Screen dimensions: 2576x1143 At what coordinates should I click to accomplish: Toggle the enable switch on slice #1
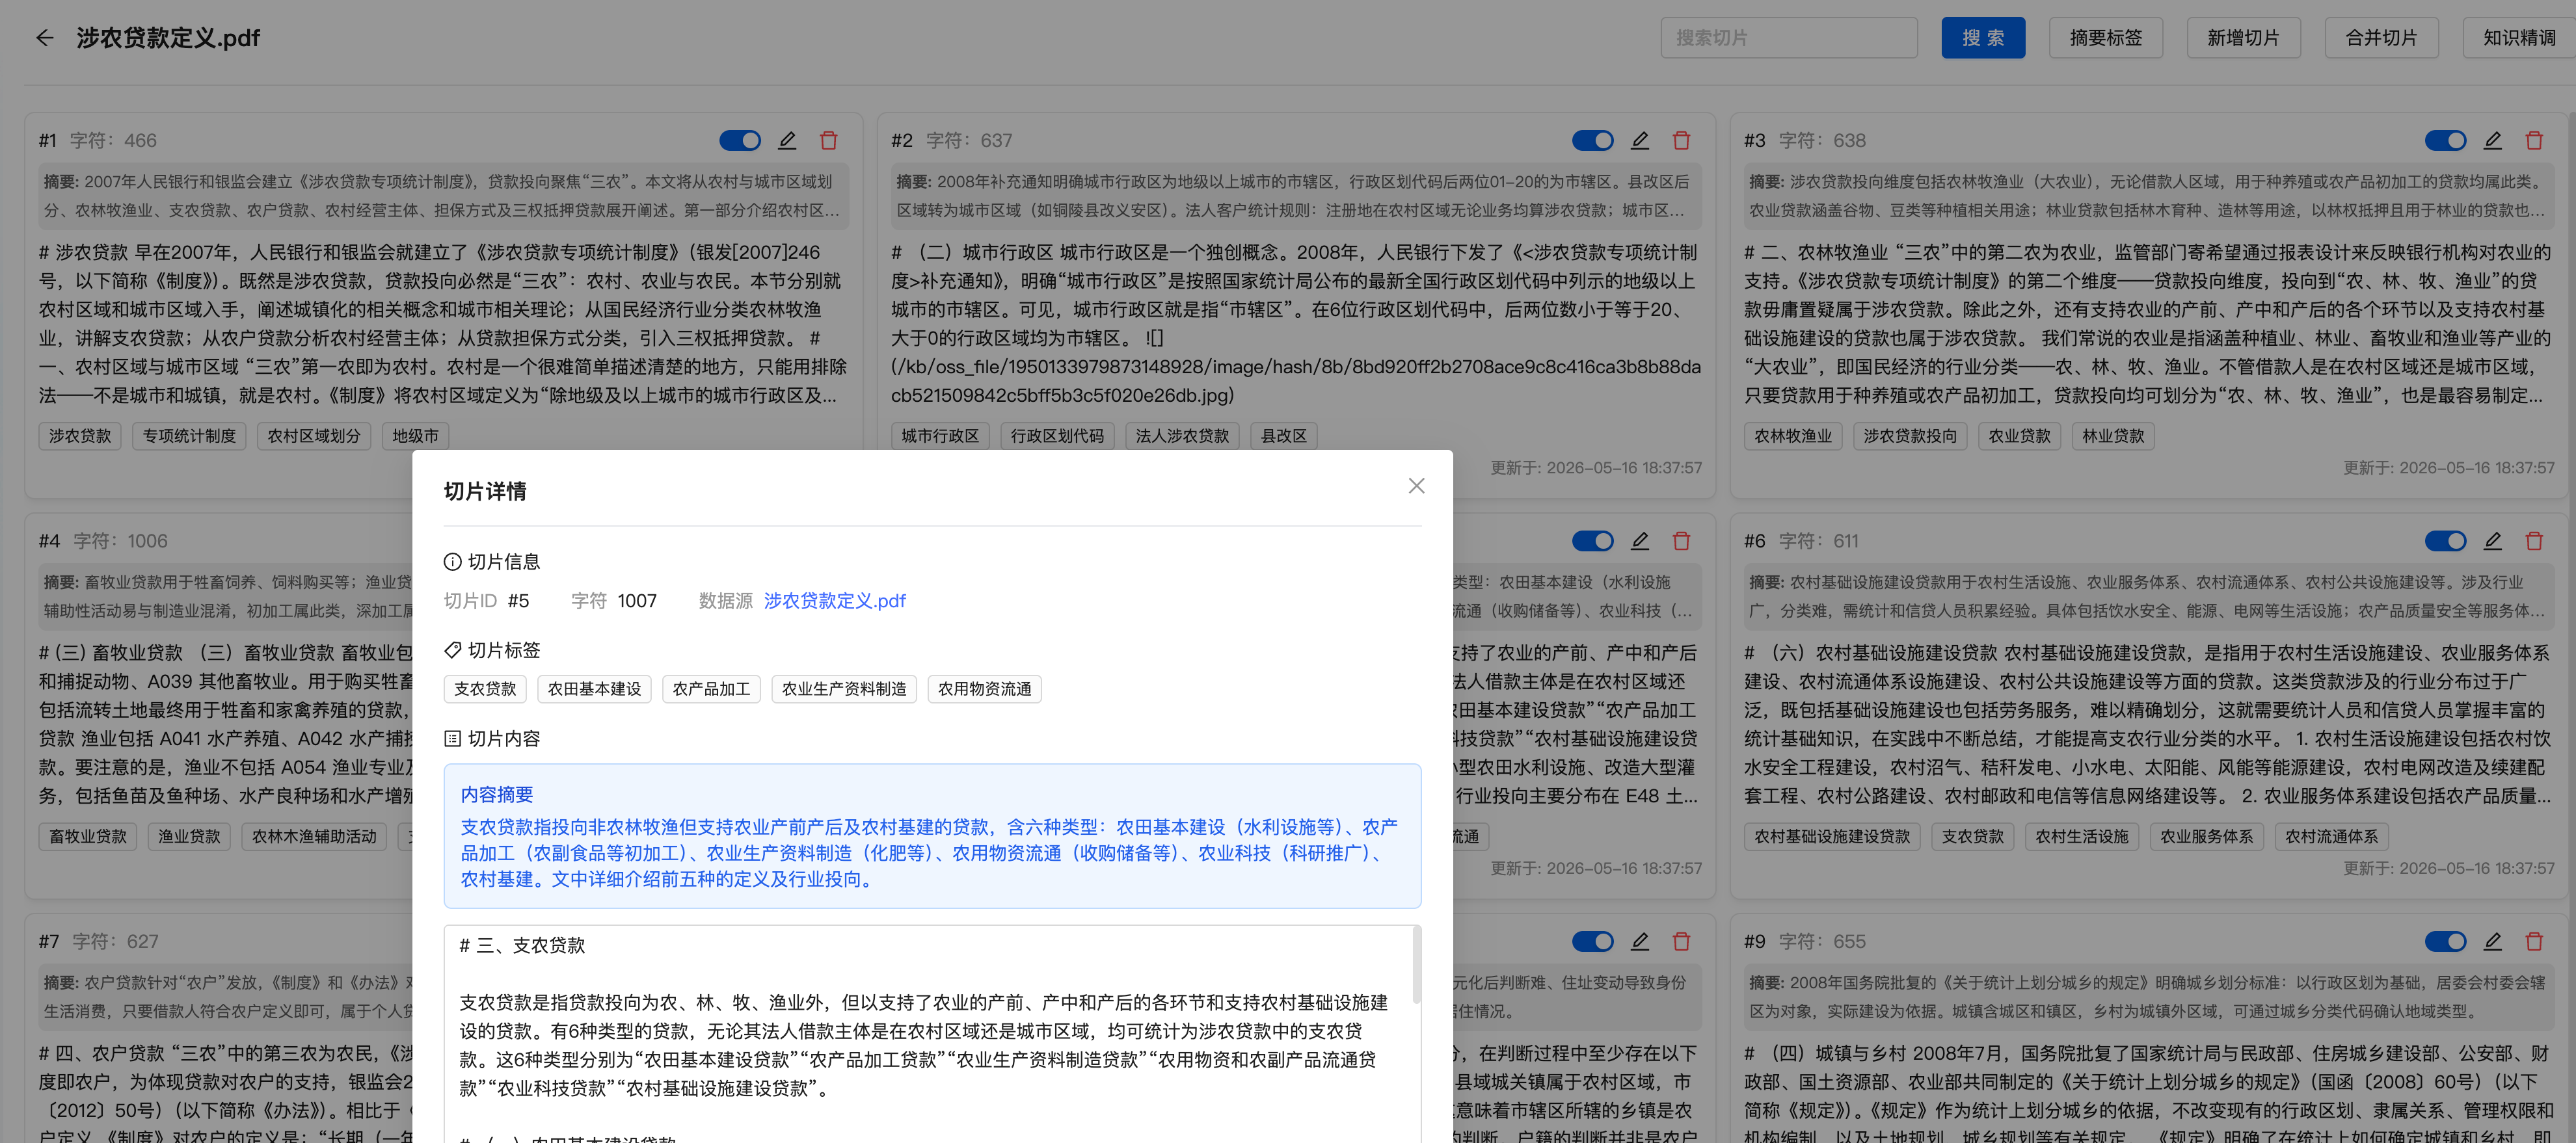click(740, 141)
